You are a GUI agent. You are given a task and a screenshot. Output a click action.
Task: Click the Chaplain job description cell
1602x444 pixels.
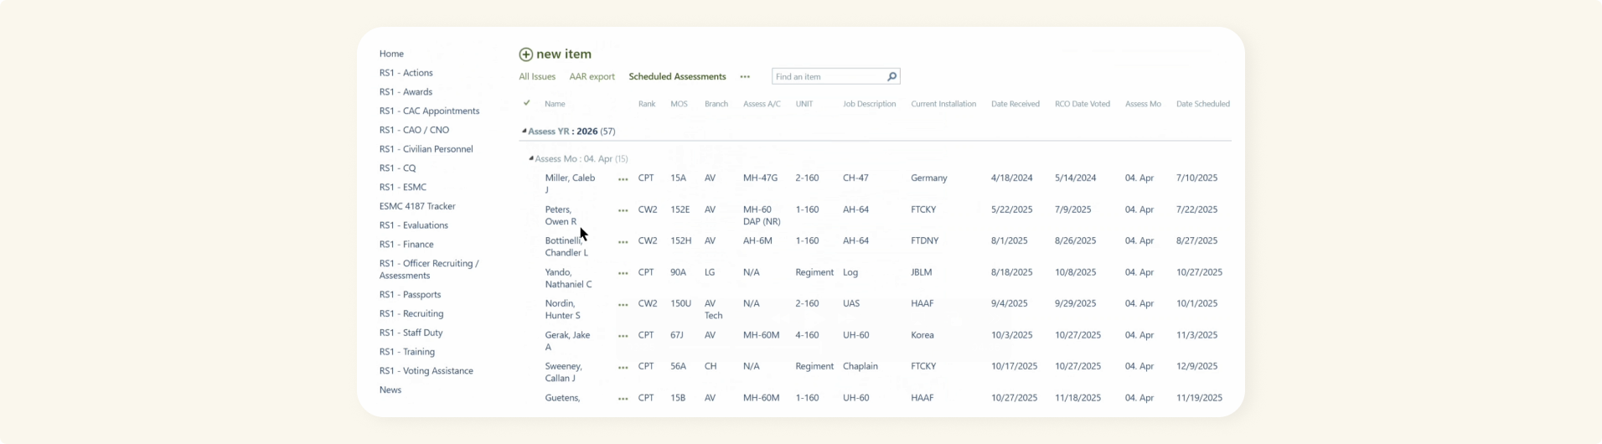pos(860,366)
